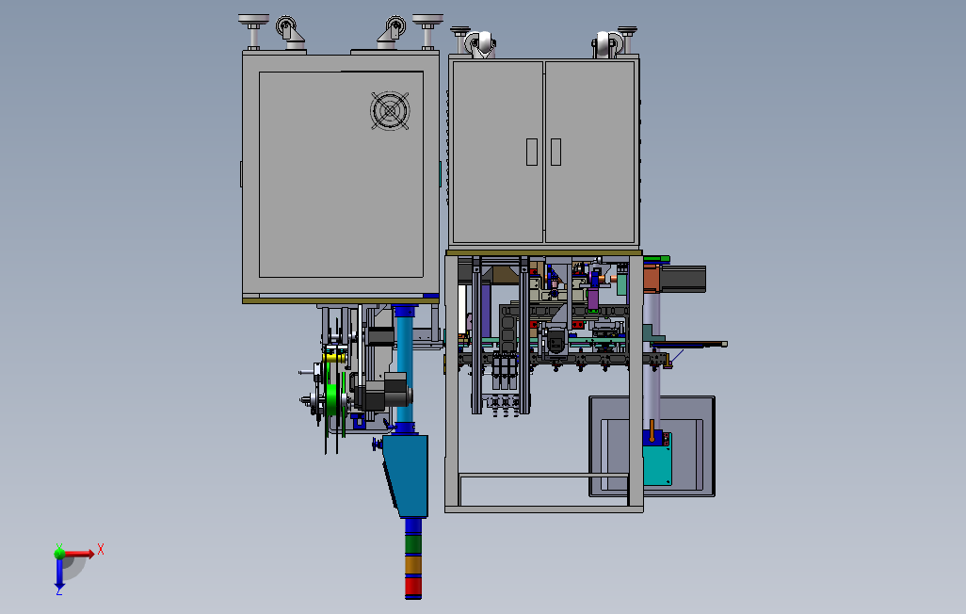Pick the green segment of the signal tower light
966x614 pixels.
tap(413, 544)
